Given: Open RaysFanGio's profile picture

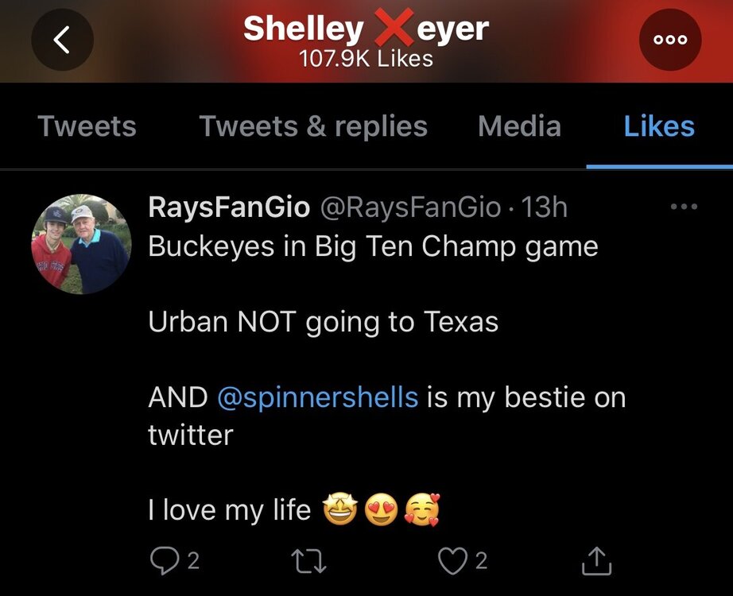Looking at the screenshot, I should pos(81,245).
